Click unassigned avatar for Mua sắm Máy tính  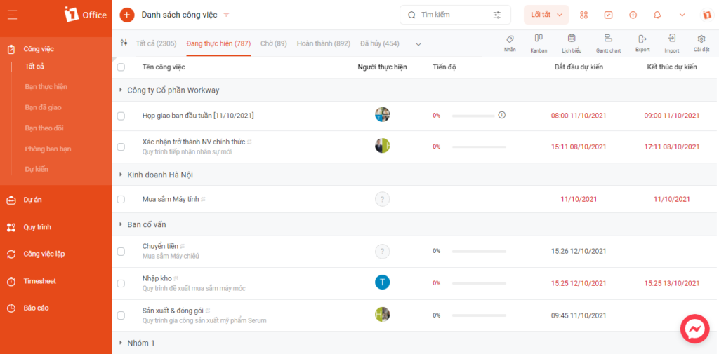click(383, 199)
